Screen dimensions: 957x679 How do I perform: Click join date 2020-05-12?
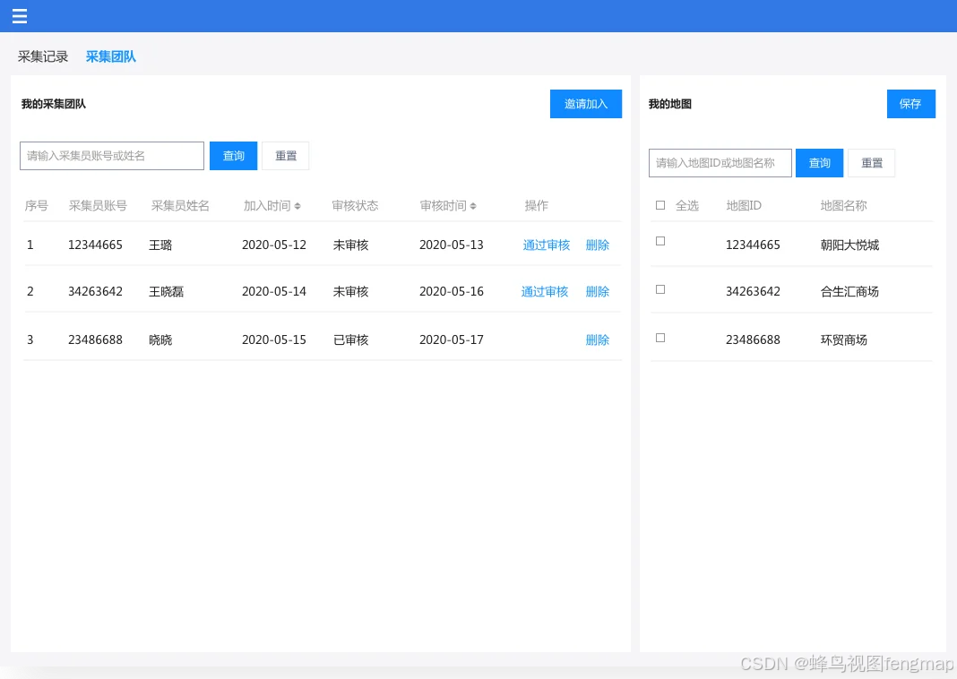pyautogui.click(x=274, y=245)
